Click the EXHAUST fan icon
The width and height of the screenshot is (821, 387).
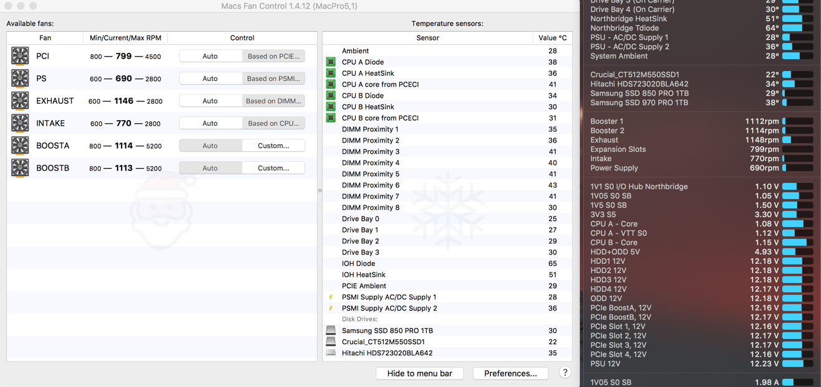[20, 101]
